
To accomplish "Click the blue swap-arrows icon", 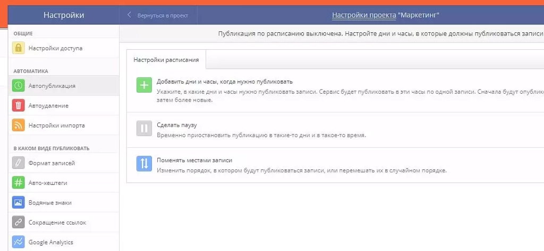I will (144, 164).
